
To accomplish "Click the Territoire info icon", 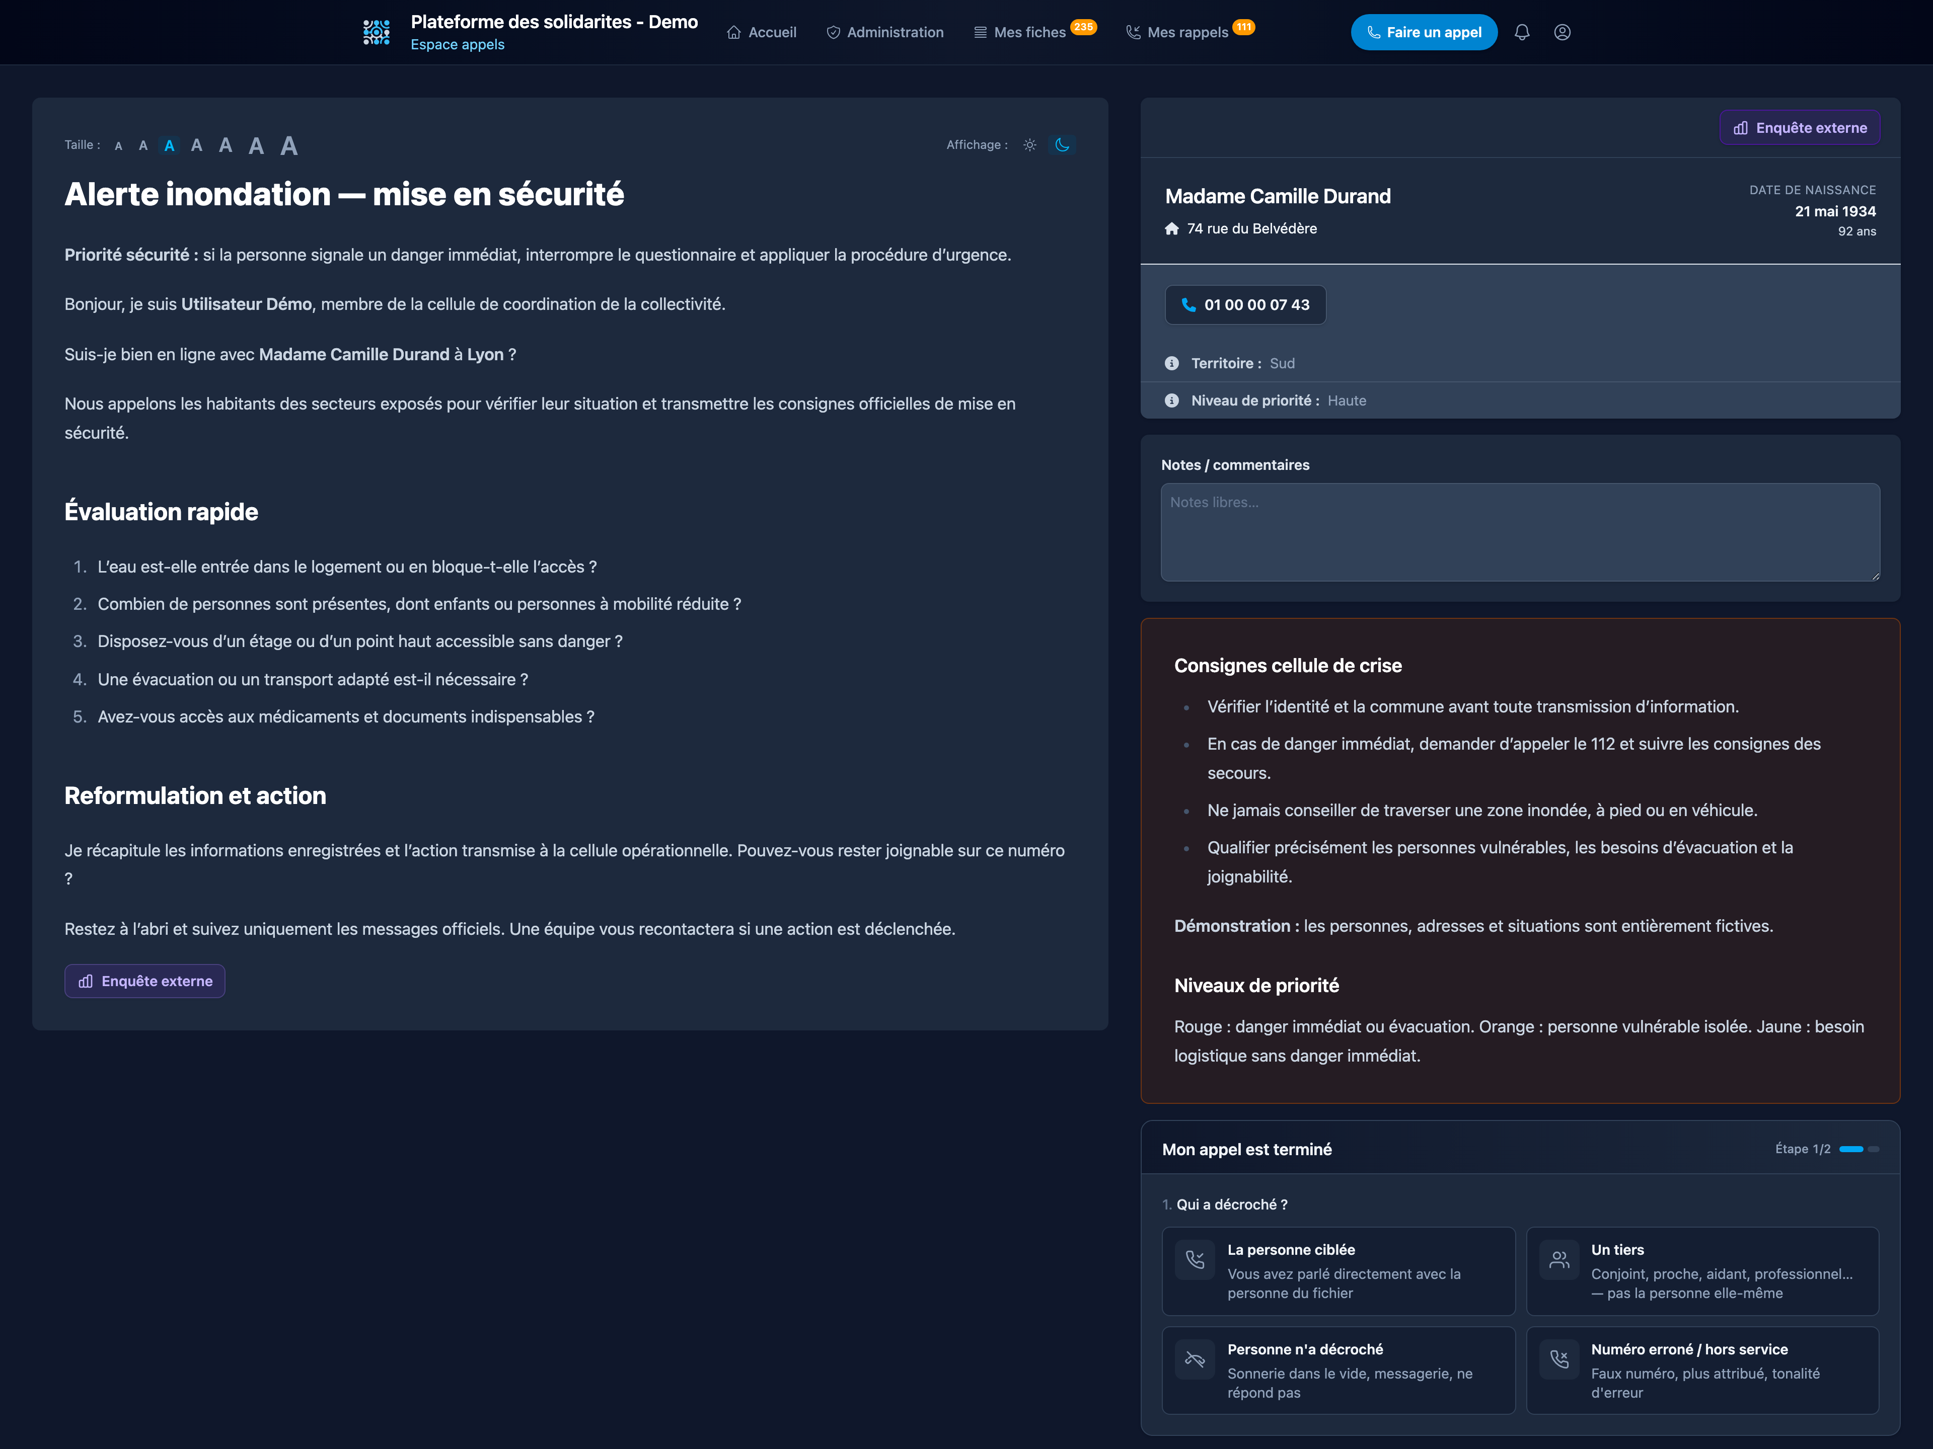I will pos(1172,363).
